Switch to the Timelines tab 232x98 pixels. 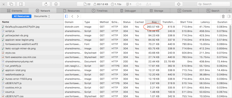coord(100,11)
